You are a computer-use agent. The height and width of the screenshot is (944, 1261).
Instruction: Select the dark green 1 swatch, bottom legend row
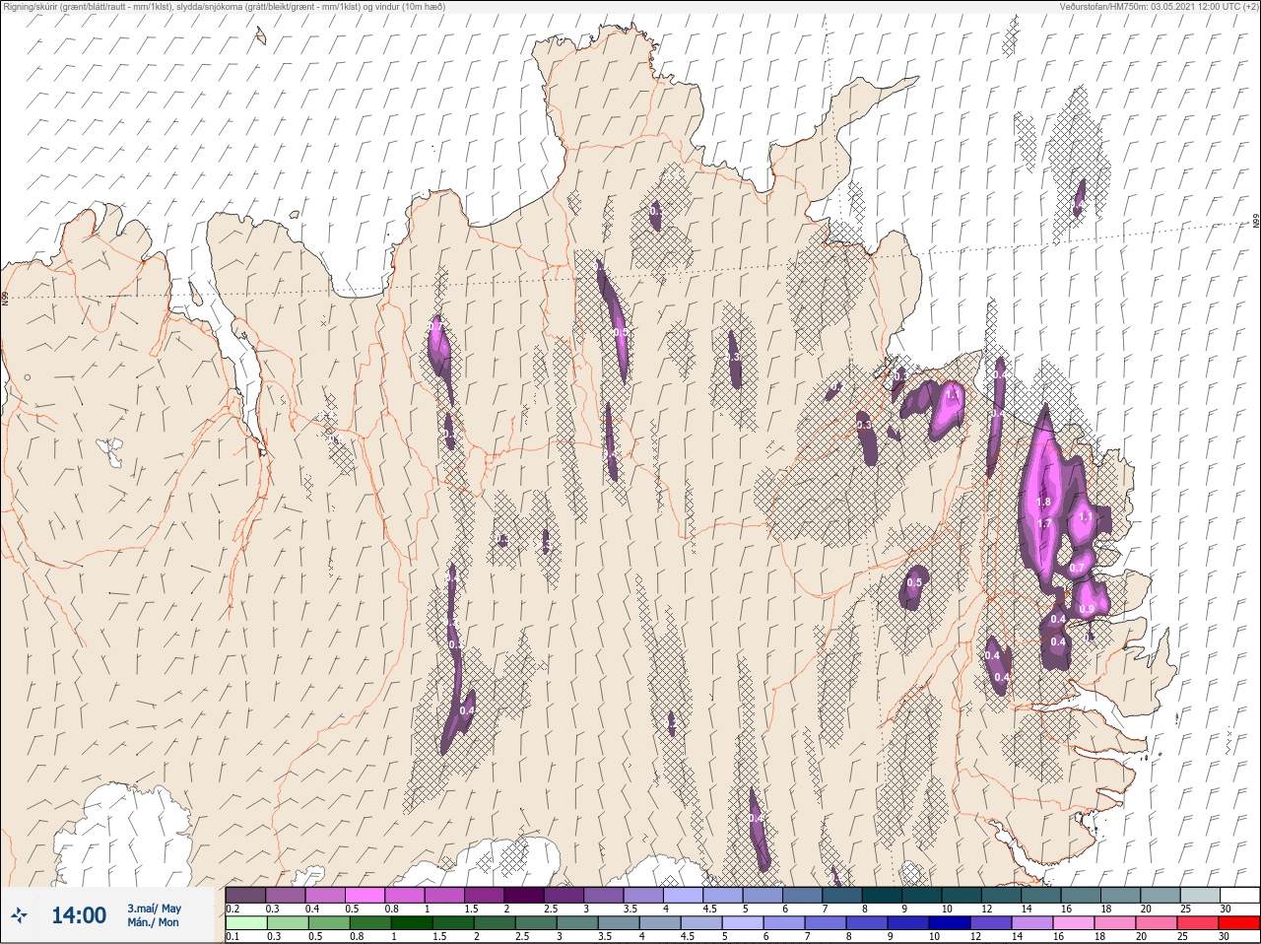[x=411, y=923]
